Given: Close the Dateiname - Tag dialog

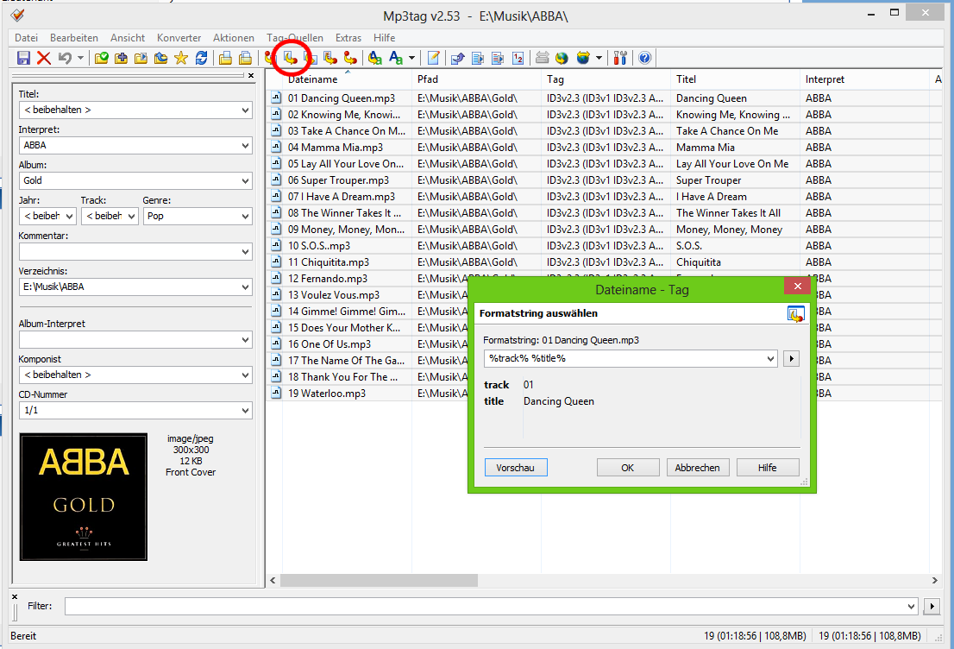Looking at the screenshot, I should click(x=797, y=287).
